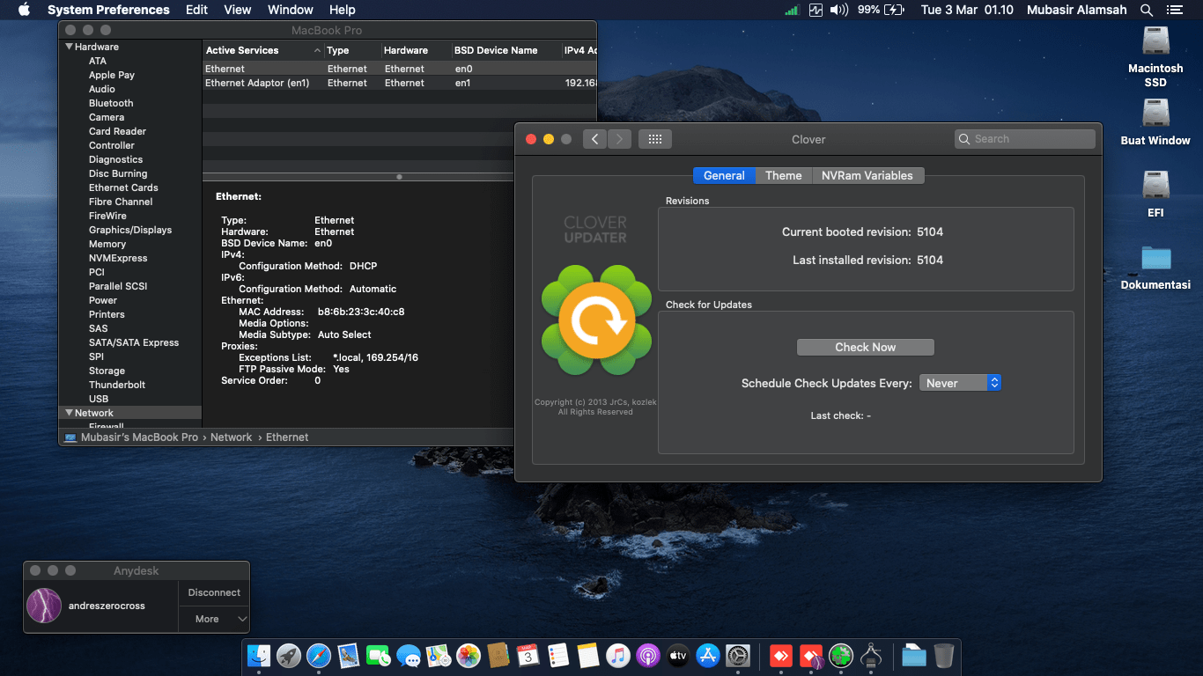This screenshot has height=676, width=1203.
Task: Focus the Search field in Clover window
Action: (1025, 139)
